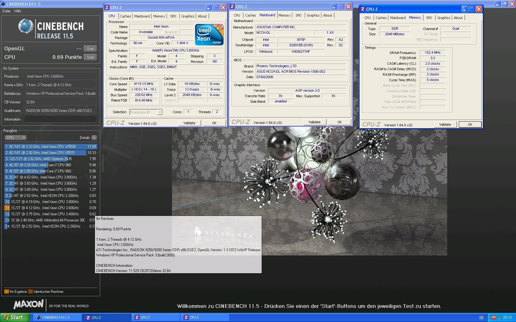Open Graphics tab in Memory CPU-Z window
516x322 pixels.
444,18
